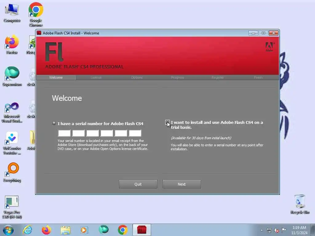Select the Progress step tab
315x236 pixels.
[x=177, y=77]
